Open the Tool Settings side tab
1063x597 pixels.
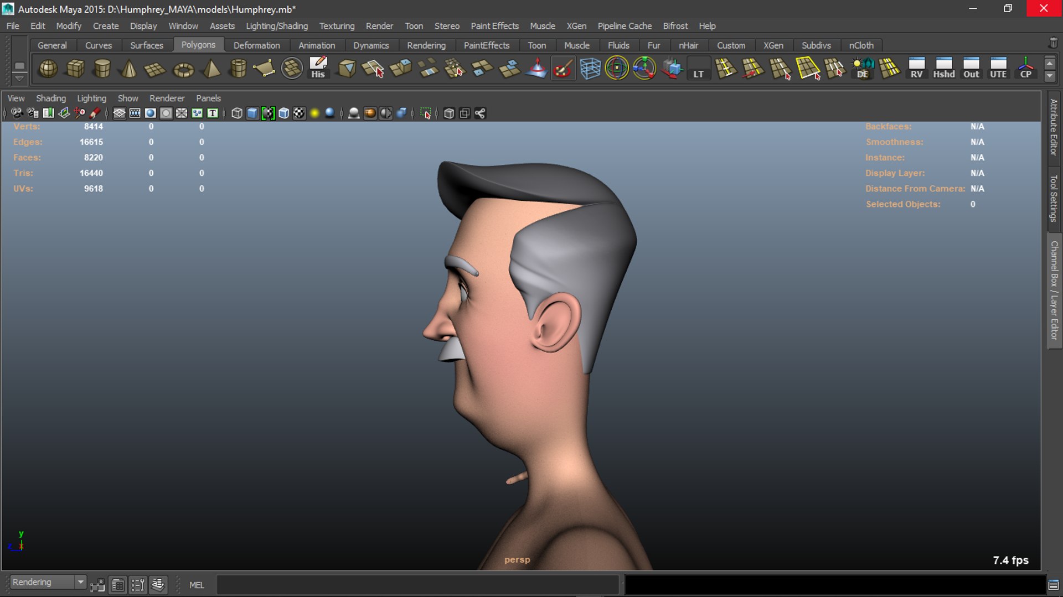[1054, 198]
